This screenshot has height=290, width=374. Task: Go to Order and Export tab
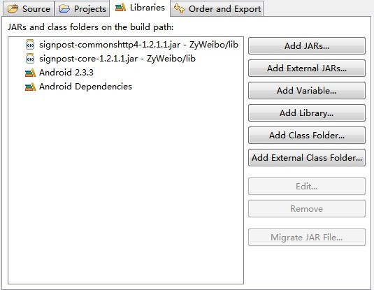tap(217, 9)
